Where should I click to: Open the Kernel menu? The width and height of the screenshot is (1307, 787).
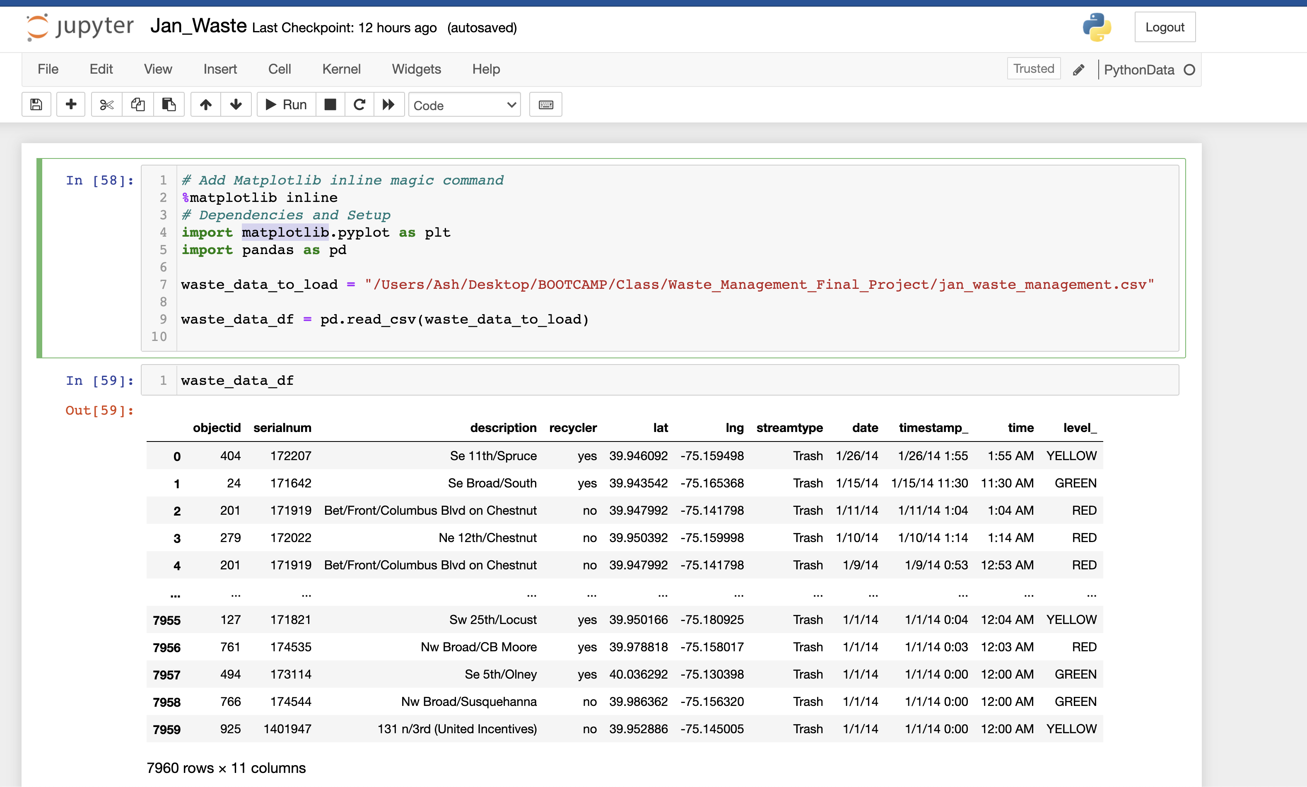point(341,70)
